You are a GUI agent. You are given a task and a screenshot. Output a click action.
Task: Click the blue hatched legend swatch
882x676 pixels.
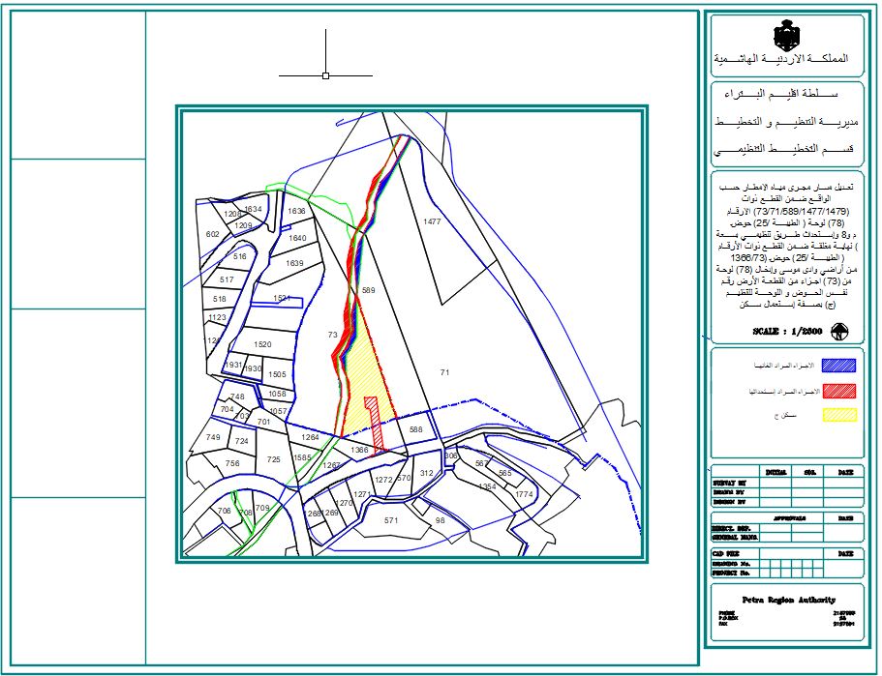(x=838, y=367)
